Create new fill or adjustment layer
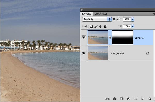This screenshot has width=155, height=102. [129, 99]
